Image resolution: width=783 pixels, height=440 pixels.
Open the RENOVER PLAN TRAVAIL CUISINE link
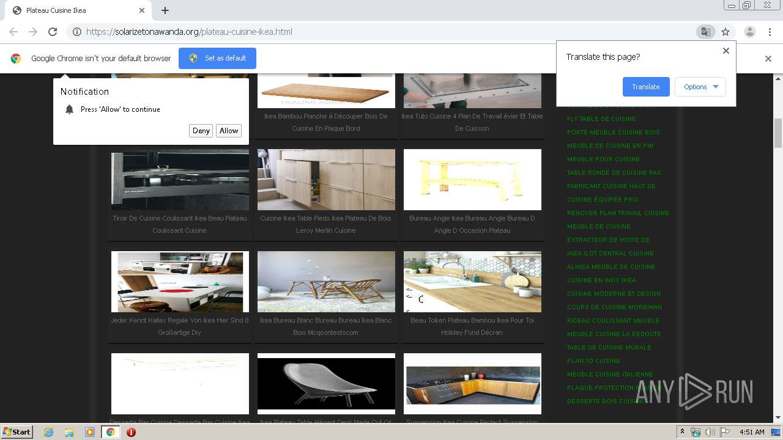(x=618, y=213)
